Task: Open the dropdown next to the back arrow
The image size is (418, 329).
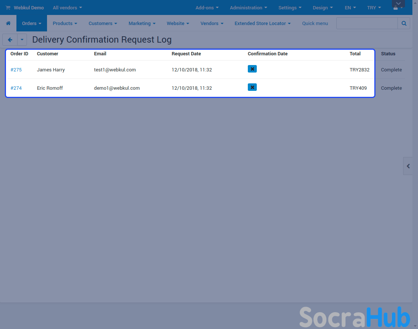Action: [x=22, y=40]
